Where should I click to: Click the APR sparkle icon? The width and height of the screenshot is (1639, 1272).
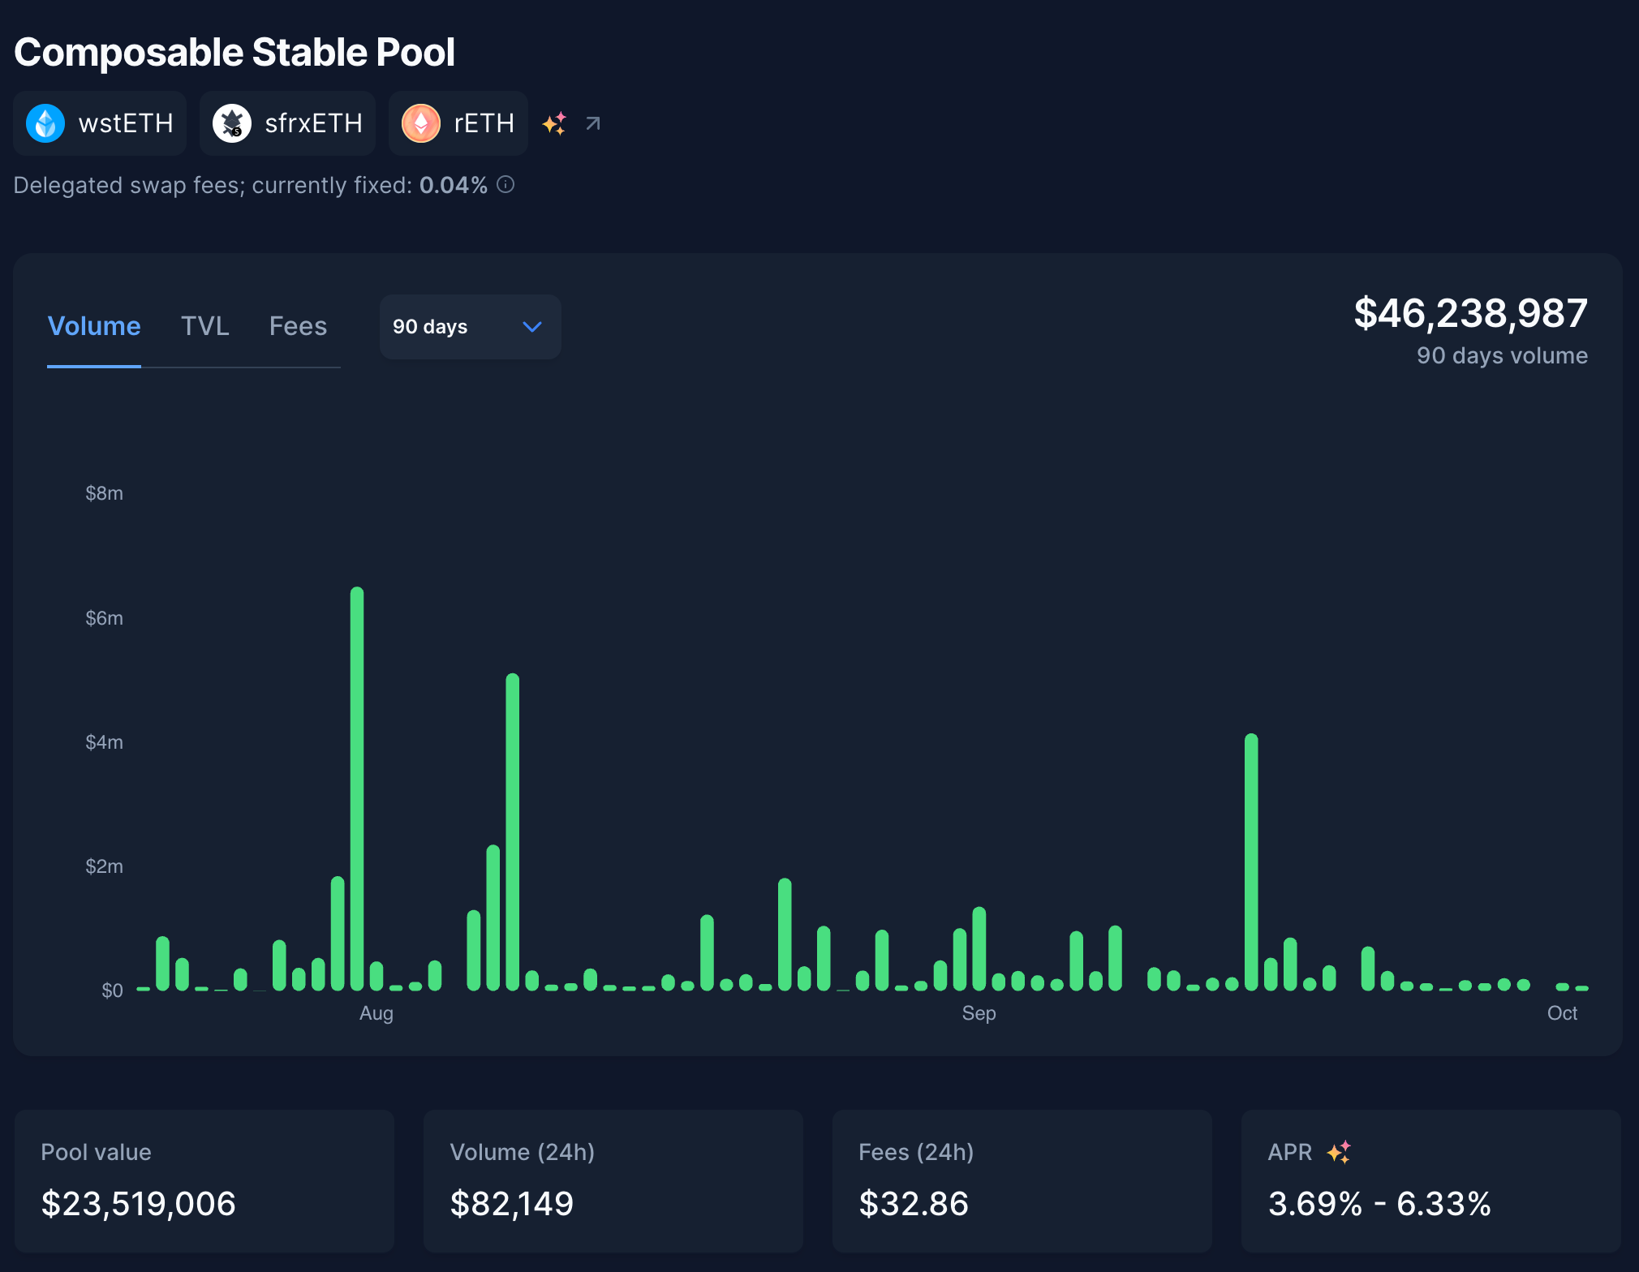(x=1339, y=1152)
